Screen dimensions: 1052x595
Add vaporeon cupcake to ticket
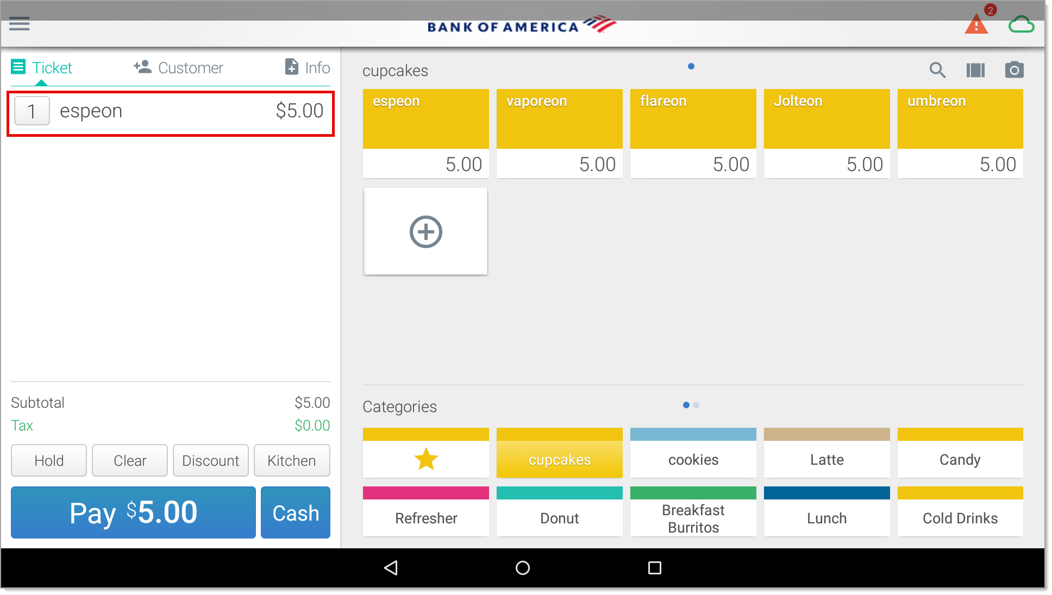click(560, 134)
